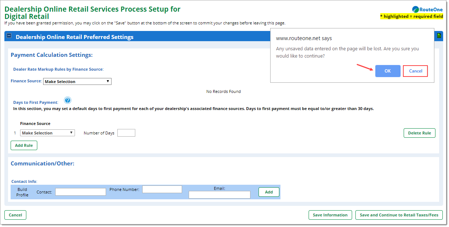Image resolution: width=449 pixels, height=227 pixels.
Task: Confirm the dialog by clicking OK
Action: point(388,71)
